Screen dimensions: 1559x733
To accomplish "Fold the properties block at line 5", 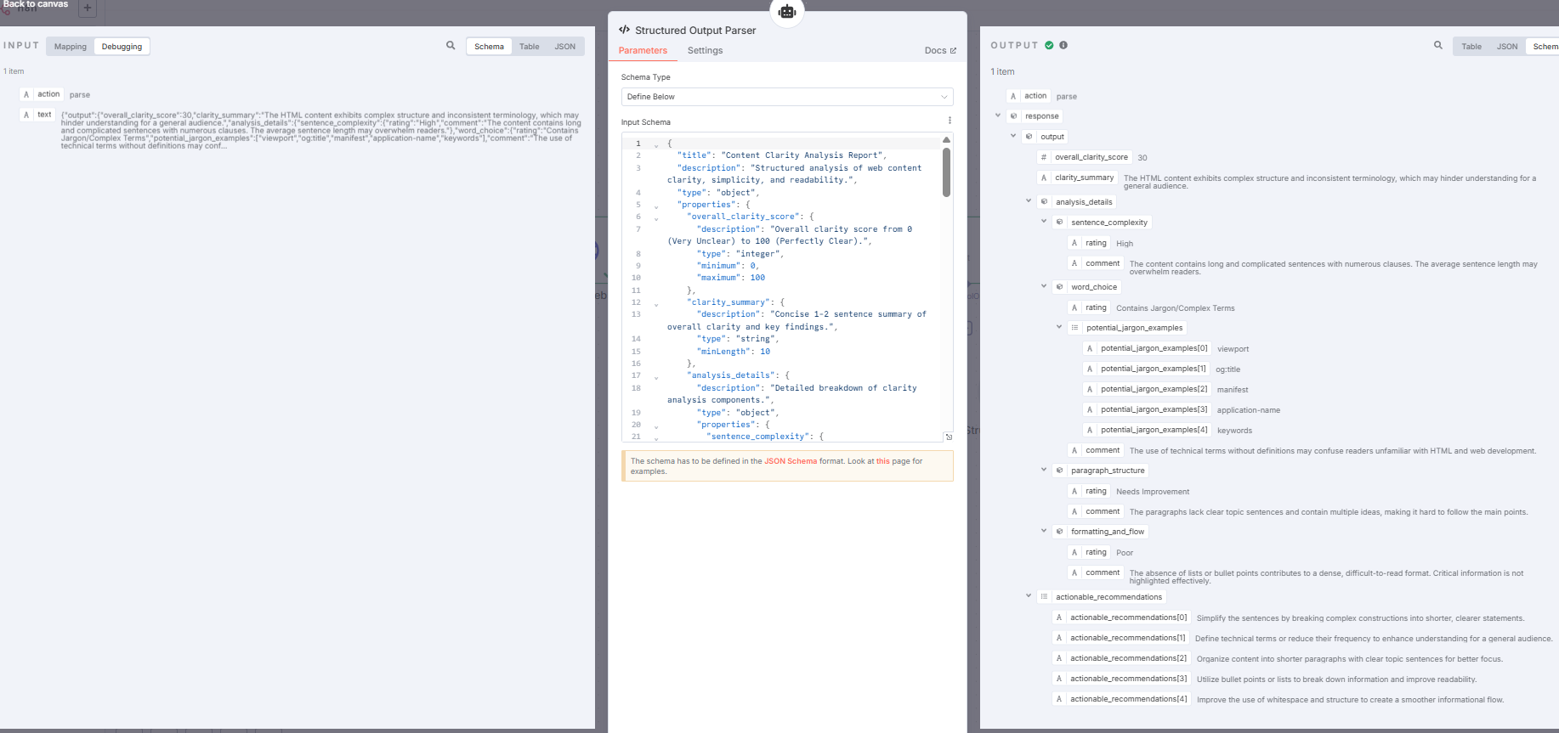I will [x=656, y=206].
